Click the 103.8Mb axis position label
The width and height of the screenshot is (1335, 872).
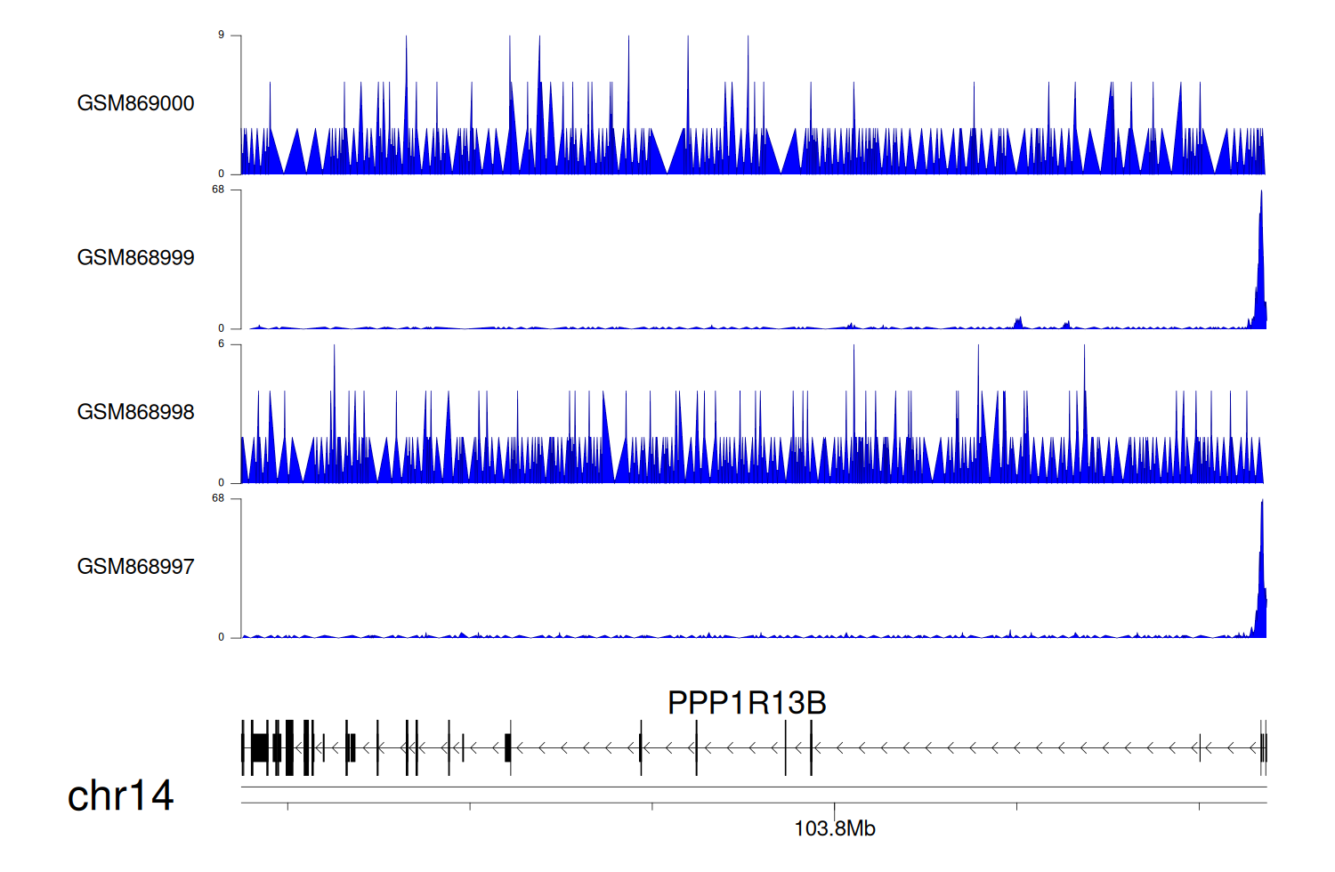click(x=834, y=829)
